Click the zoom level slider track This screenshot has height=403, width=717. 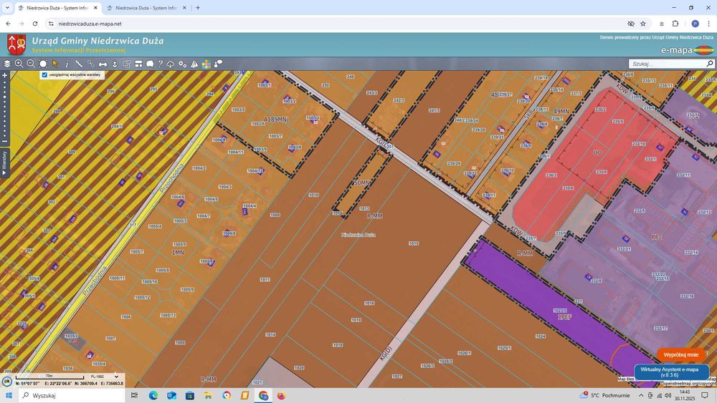4,110
